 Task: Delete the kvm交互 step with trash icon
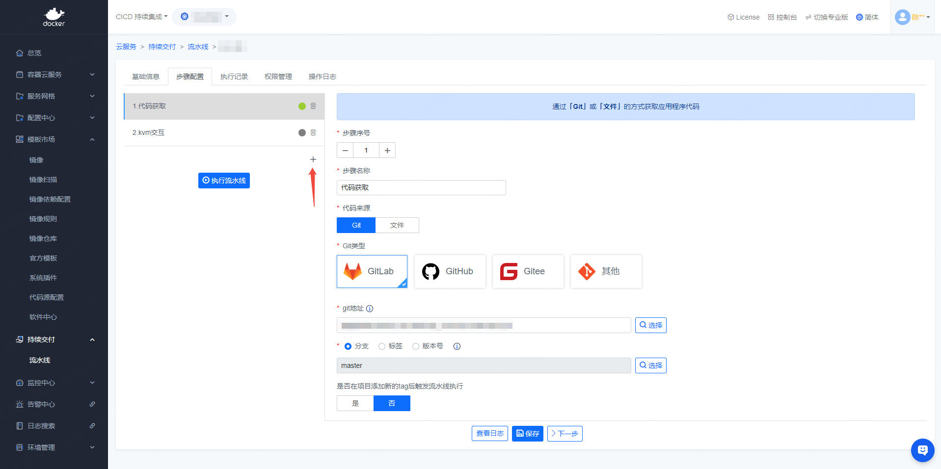point(313,132)
